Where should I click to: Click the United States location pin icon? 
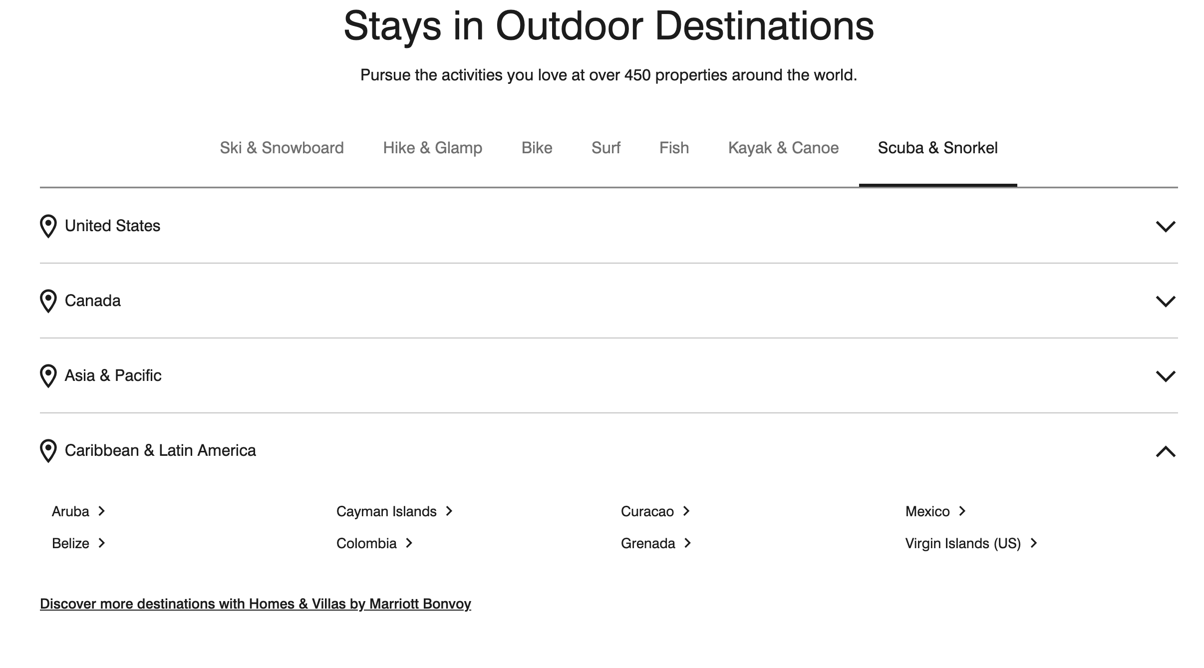[48, 226]
